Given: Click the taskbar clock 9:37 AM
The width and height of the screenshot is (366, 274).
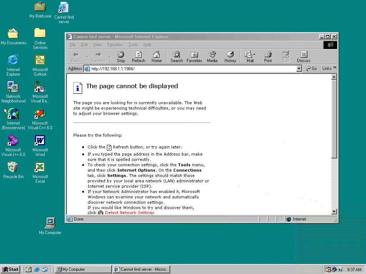Looking at the screenshot, I should click(354, 270).
